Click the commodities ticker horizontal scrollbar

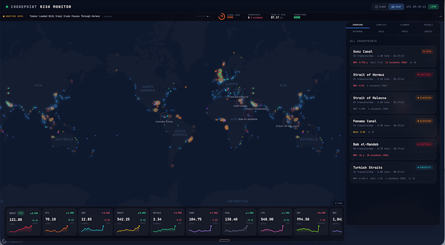(x=150, y=236)
